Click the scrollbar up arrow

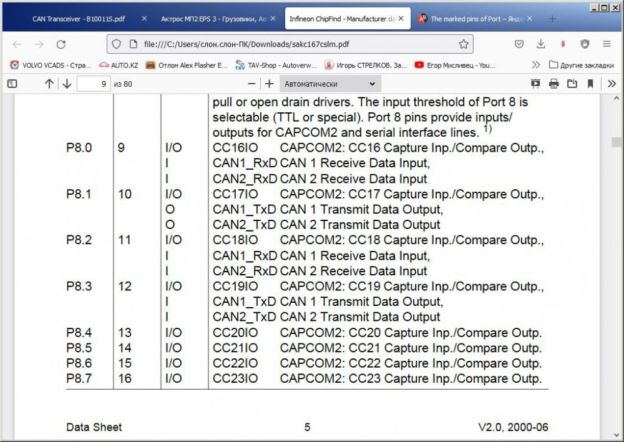pyautogui.click(x=617, y=99)
